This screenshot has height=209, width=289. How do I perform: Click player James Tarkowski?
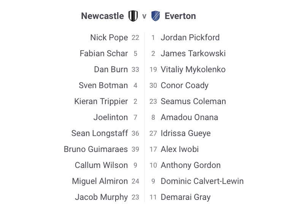tap(193, 54)
